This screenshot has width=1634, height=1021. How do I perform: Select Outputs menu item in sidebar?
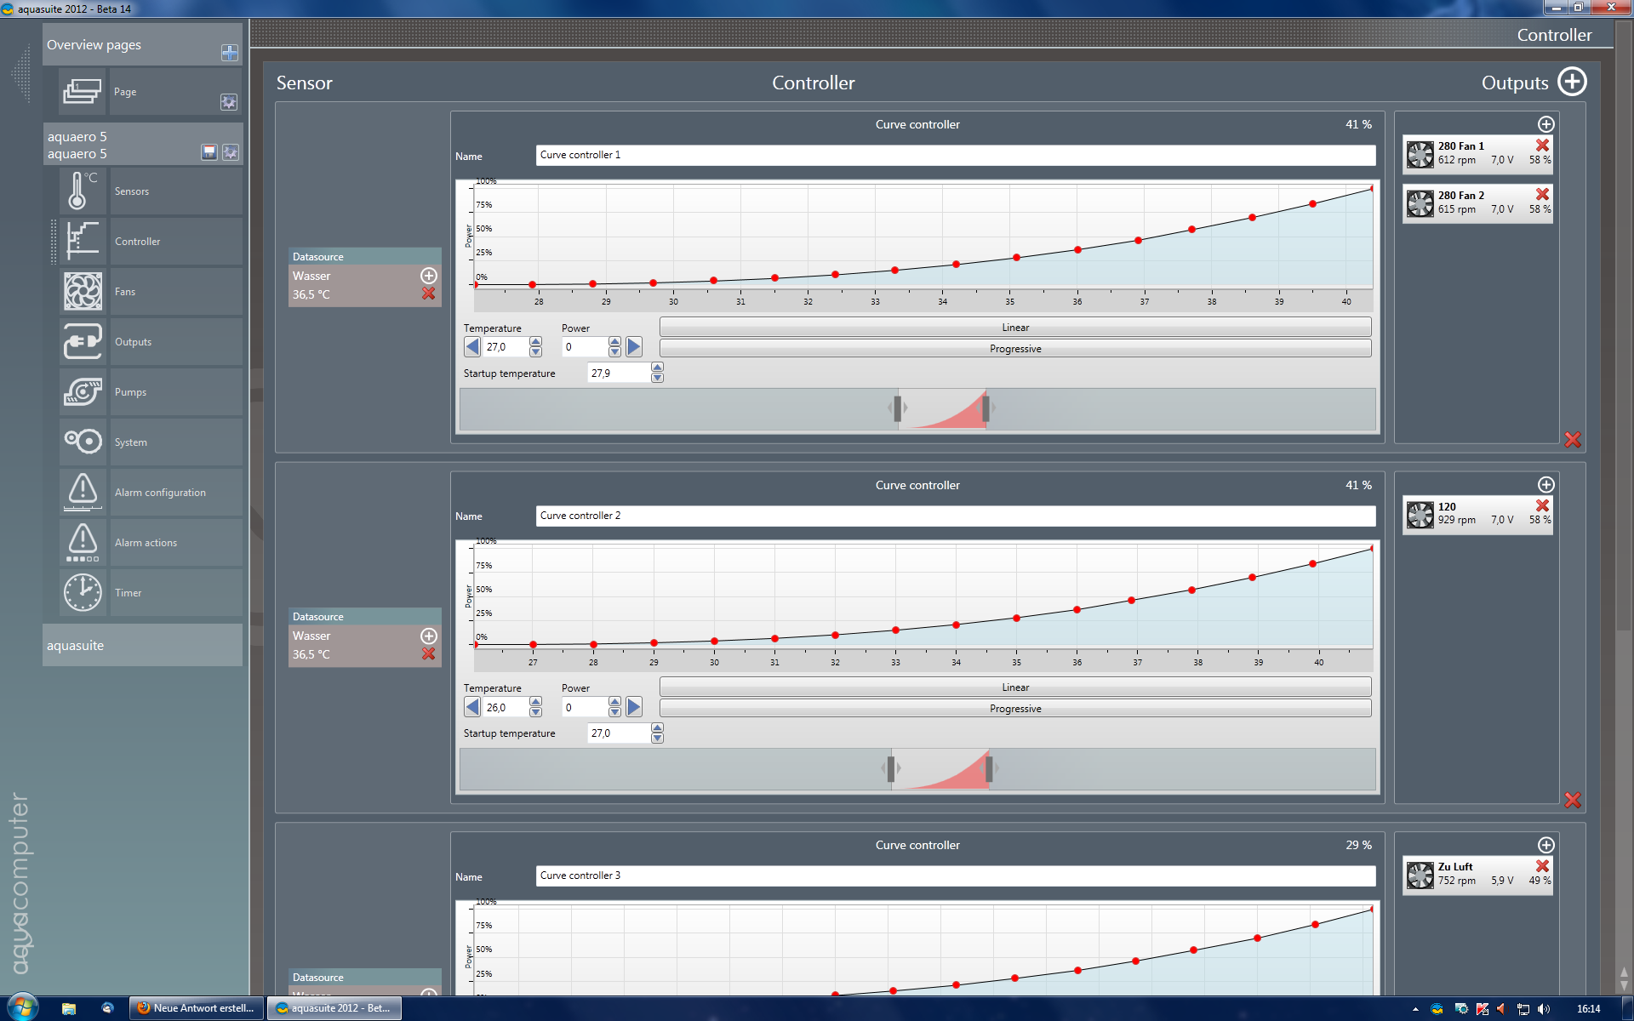point(133,342)
